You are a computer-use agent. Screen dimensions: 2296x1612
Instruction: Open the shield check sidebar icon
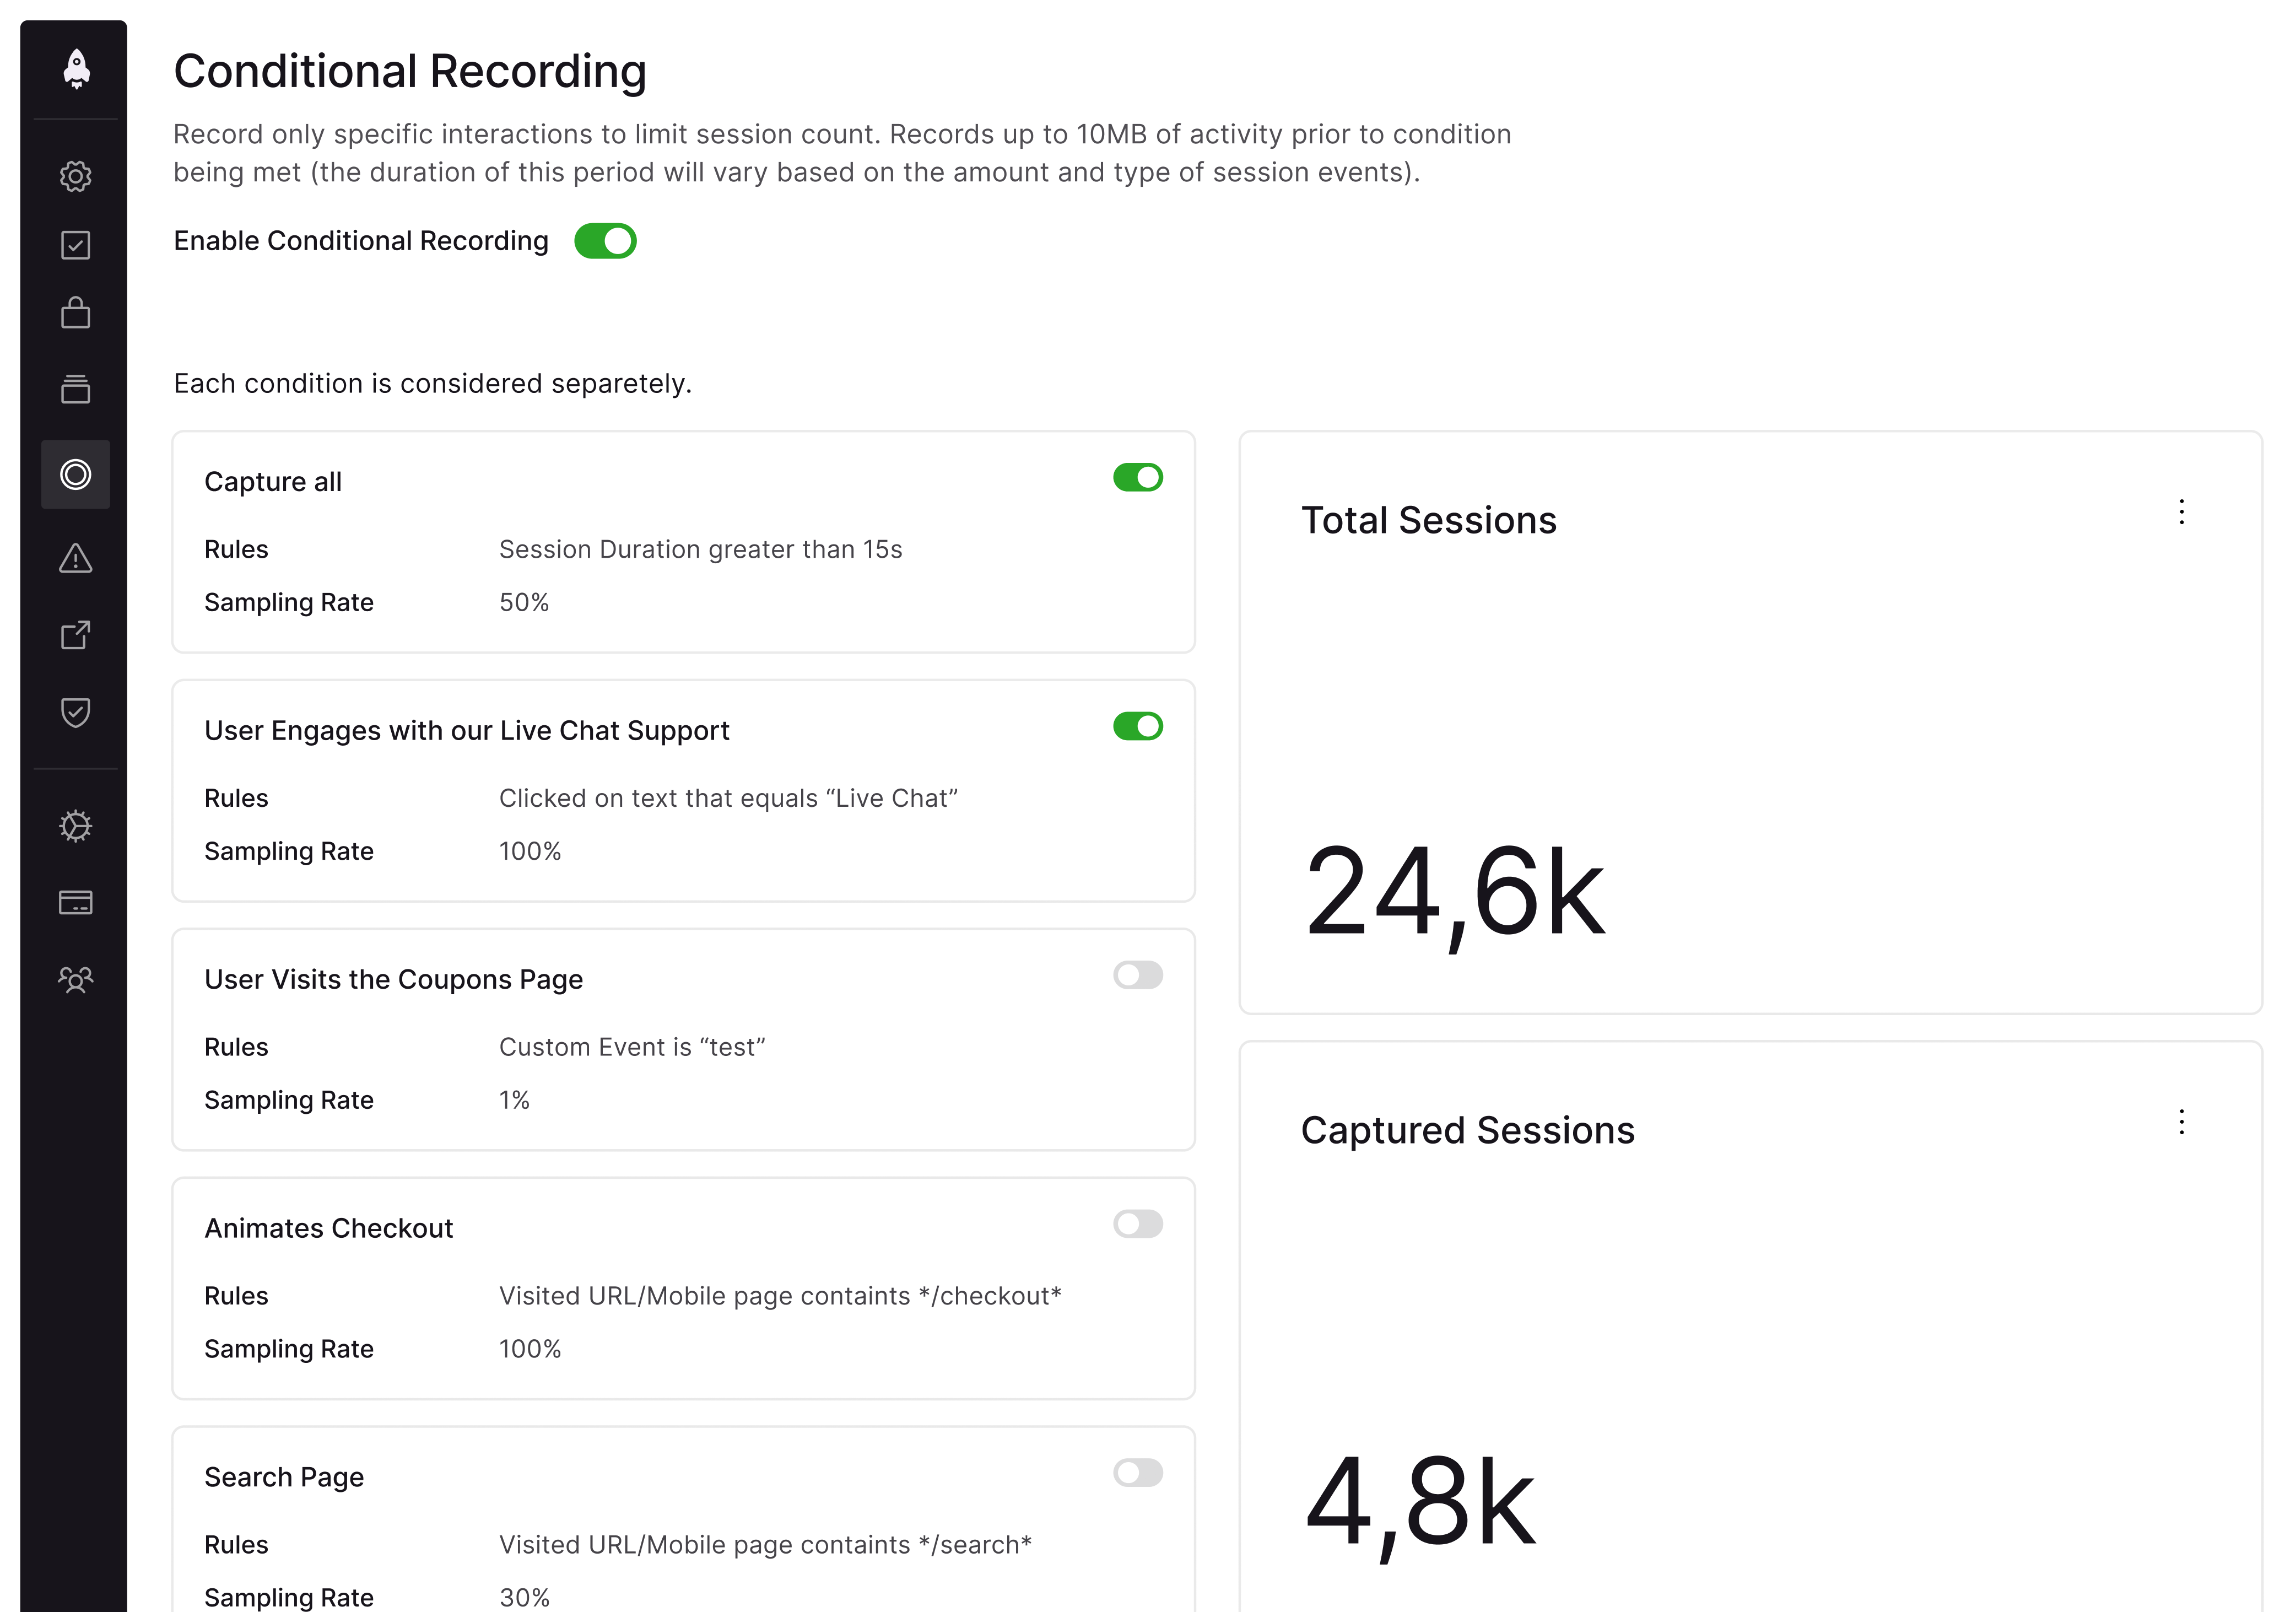pos(76,712)
